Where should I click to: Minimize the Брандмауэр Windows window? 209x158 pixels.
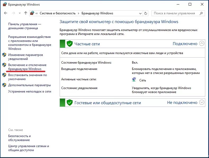tap(178, 5)
